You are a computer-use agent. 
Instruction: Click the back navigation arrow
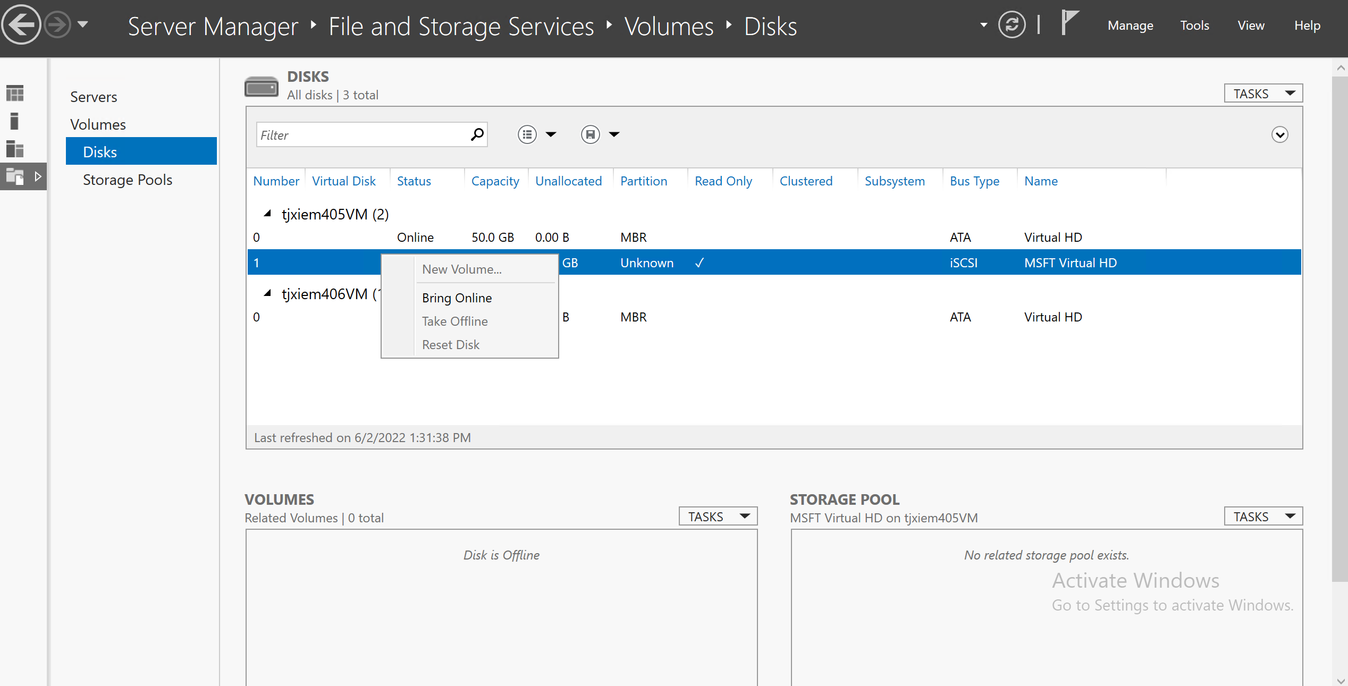[21, 24]
